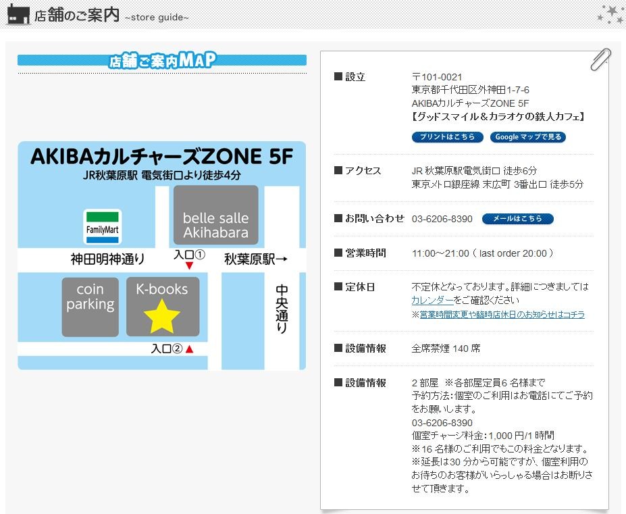Click the 店舗のご案内 page heading
The image size is (626, 514).
click(x=77, y=15)
